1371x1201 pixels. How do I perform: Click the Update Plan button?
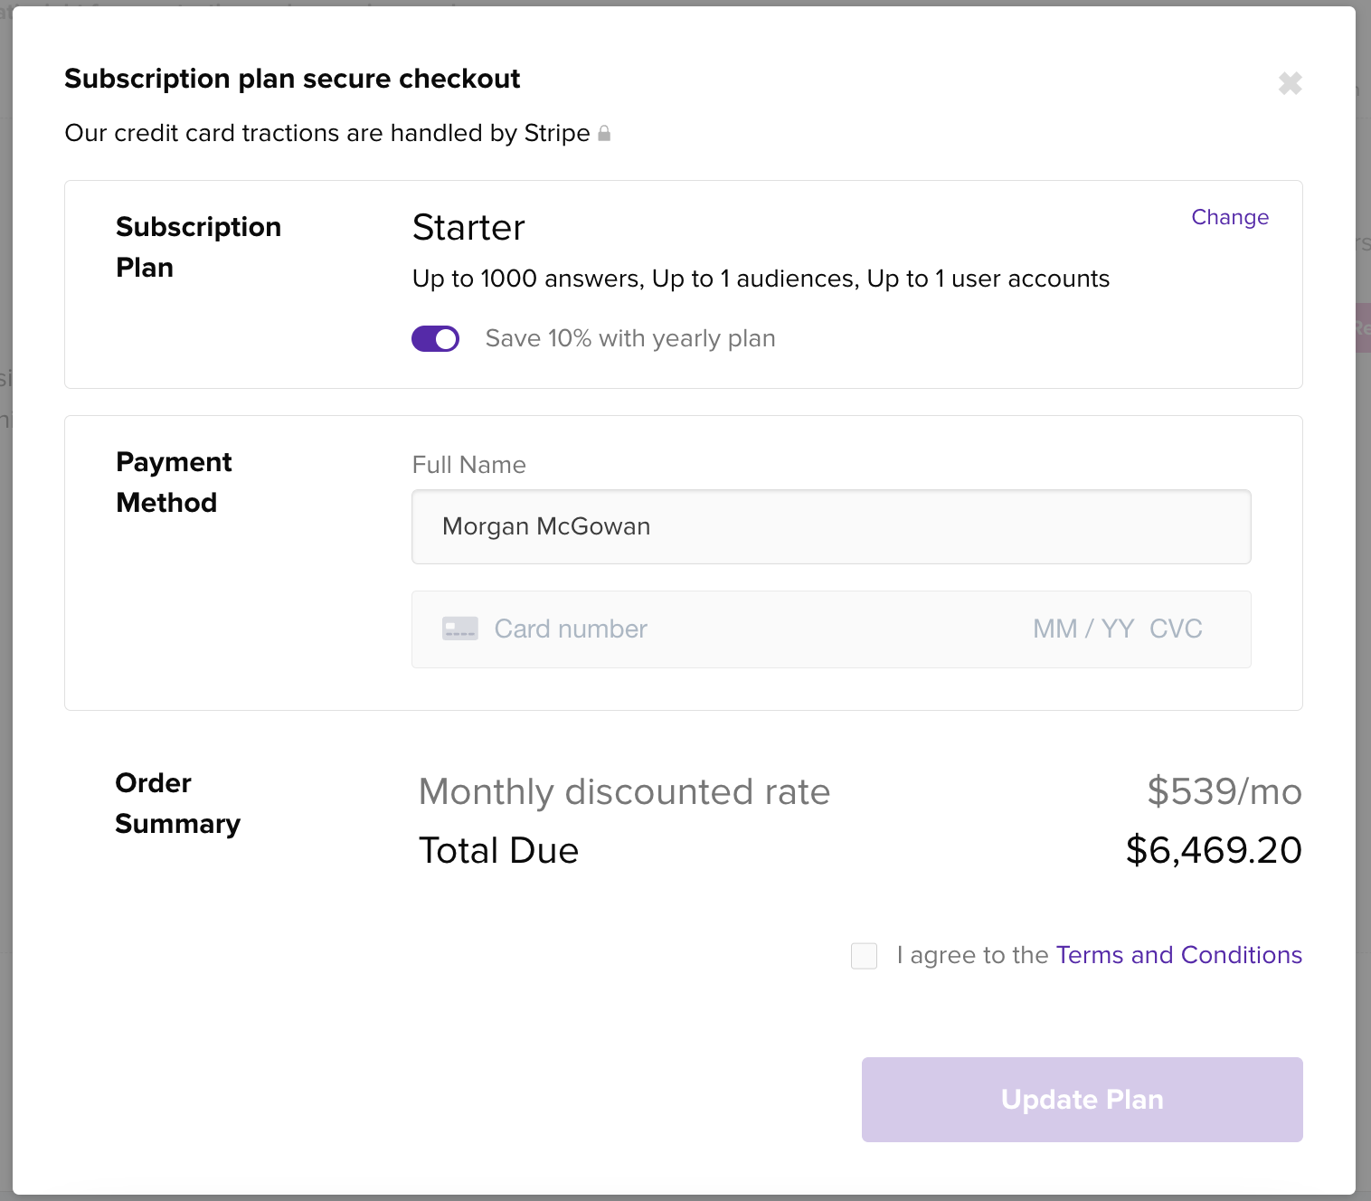click(x=1082, y=1100)
